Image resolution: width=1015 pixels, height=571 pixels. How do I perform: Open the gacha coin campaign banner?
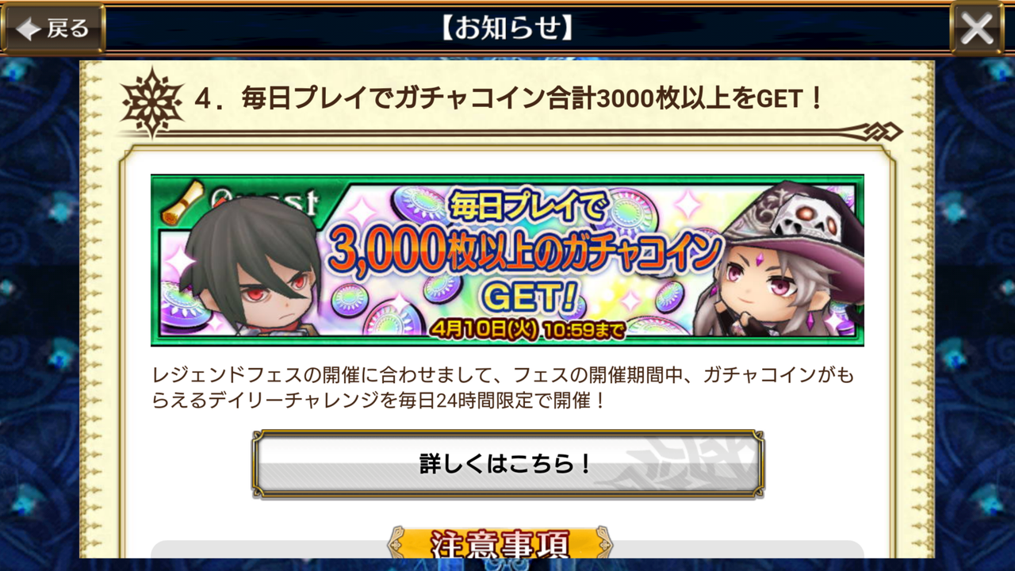[507, 260]
